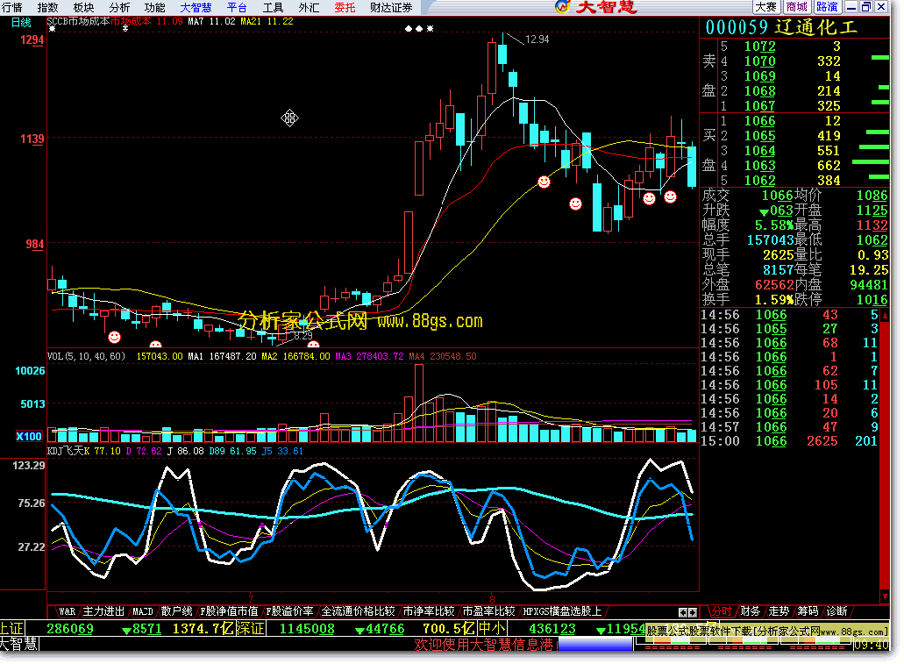Click the 12.94 peak price label

click(537, 39)
